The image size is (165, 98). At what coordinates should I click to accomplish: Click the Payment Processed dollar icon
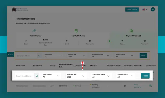coord(131,31)
